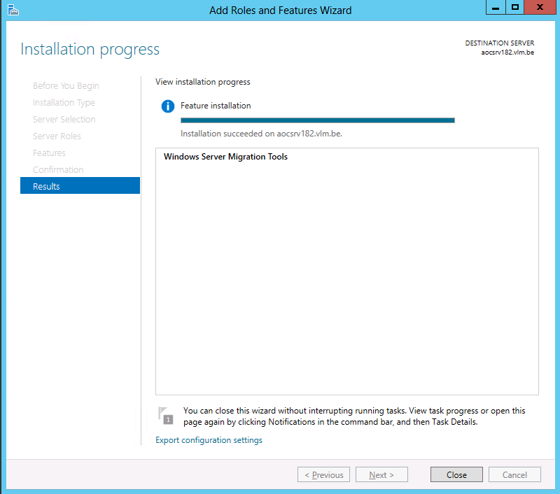
Task: Select Before You Begin in navigation pane
Action: tap(66, 85)
